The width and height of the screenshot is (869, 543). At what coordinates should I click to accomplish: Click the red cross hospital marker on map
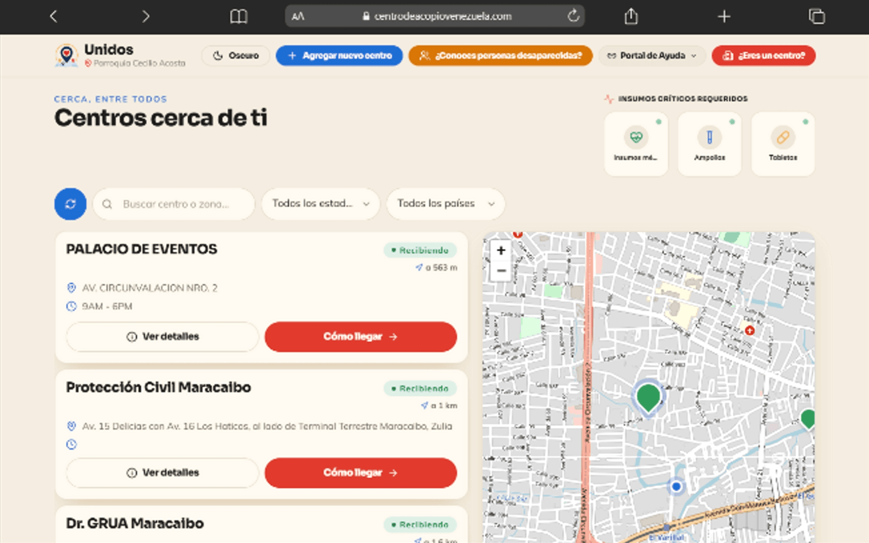(749, 330)
